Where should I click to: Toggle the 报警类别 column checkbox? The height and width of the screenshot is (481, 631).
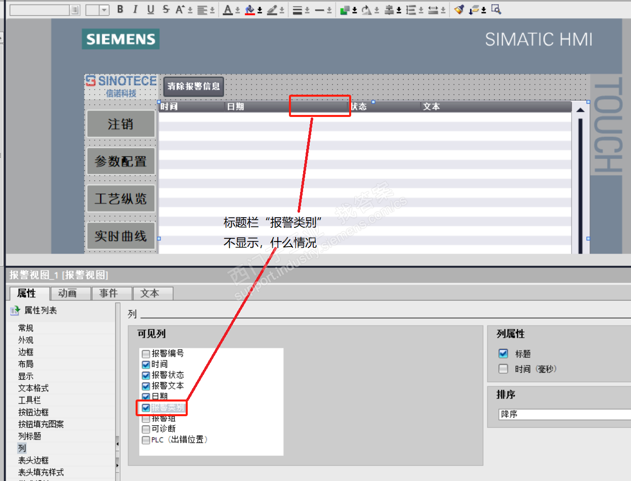pos(146,407)
